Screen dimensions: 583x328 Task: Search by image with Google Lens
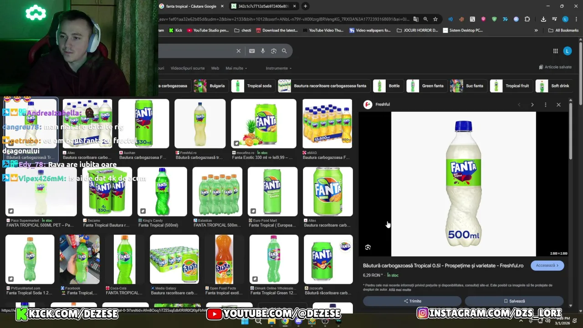point(274,51)
